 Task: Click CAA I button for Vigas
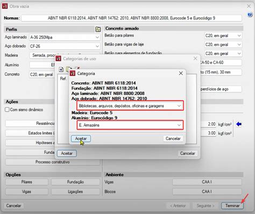click(207, 182)
